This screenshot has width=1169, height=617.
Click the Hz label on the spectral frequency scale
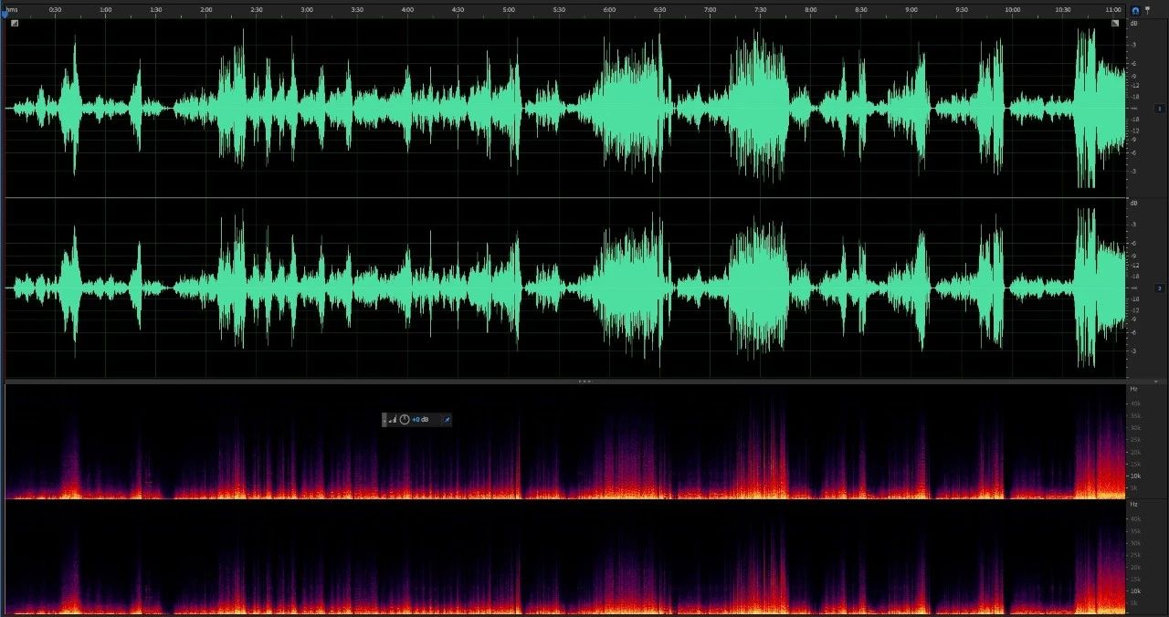(1133, 389)
